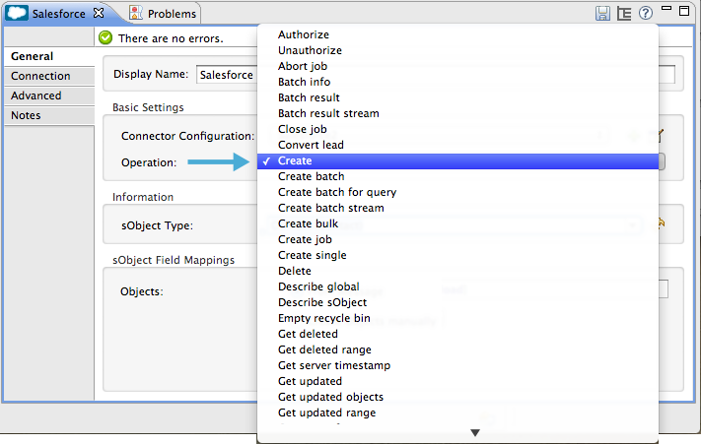Minimize the properties view

666,8
